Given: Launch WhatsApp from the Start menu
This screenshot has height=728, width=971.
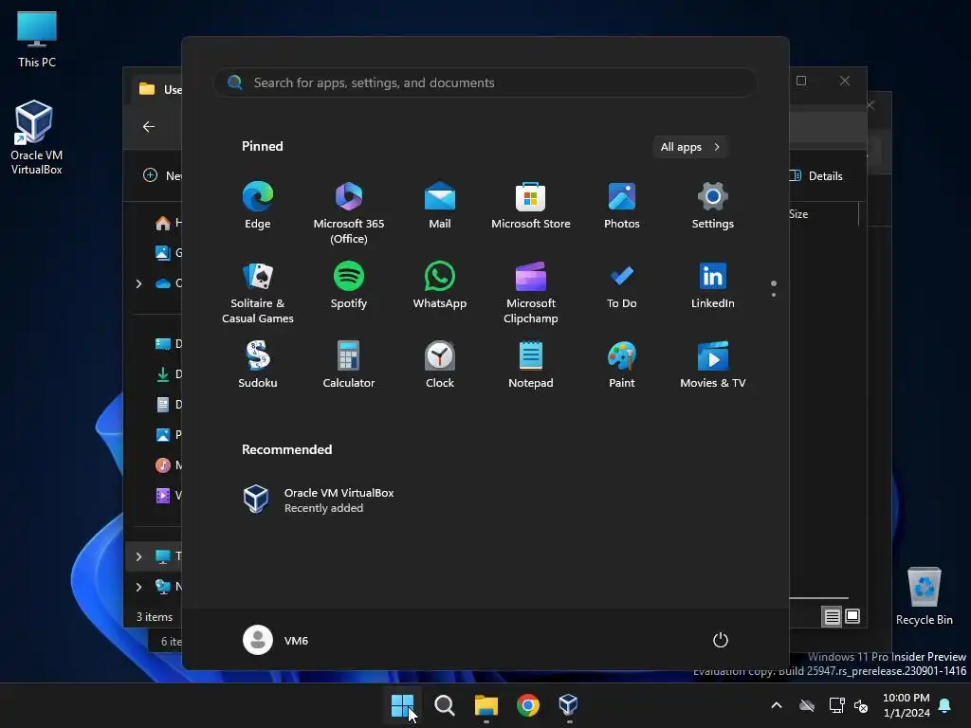Looking at the screenshot, I should pos(440,286).
